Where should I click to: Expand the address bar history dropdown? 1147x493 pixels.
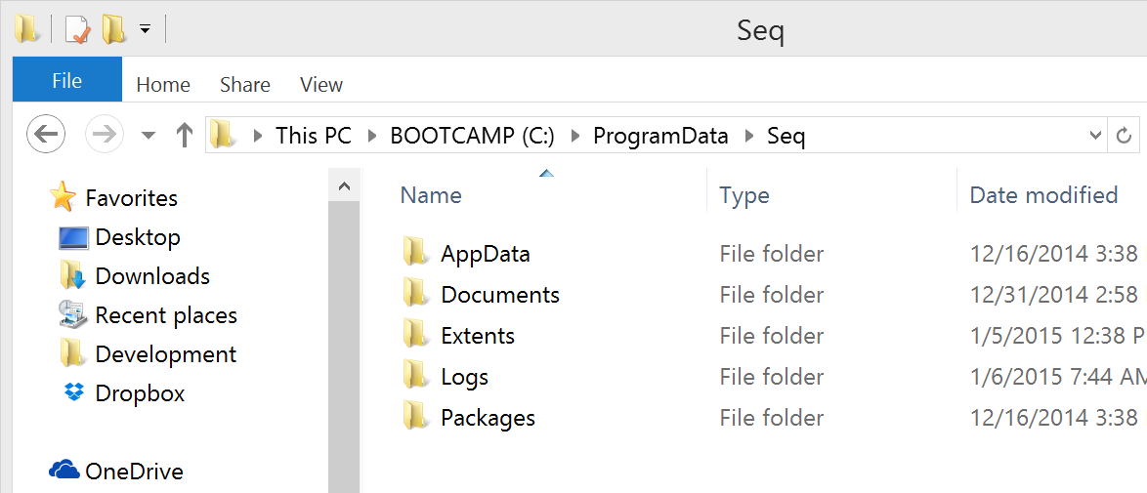1095,136
